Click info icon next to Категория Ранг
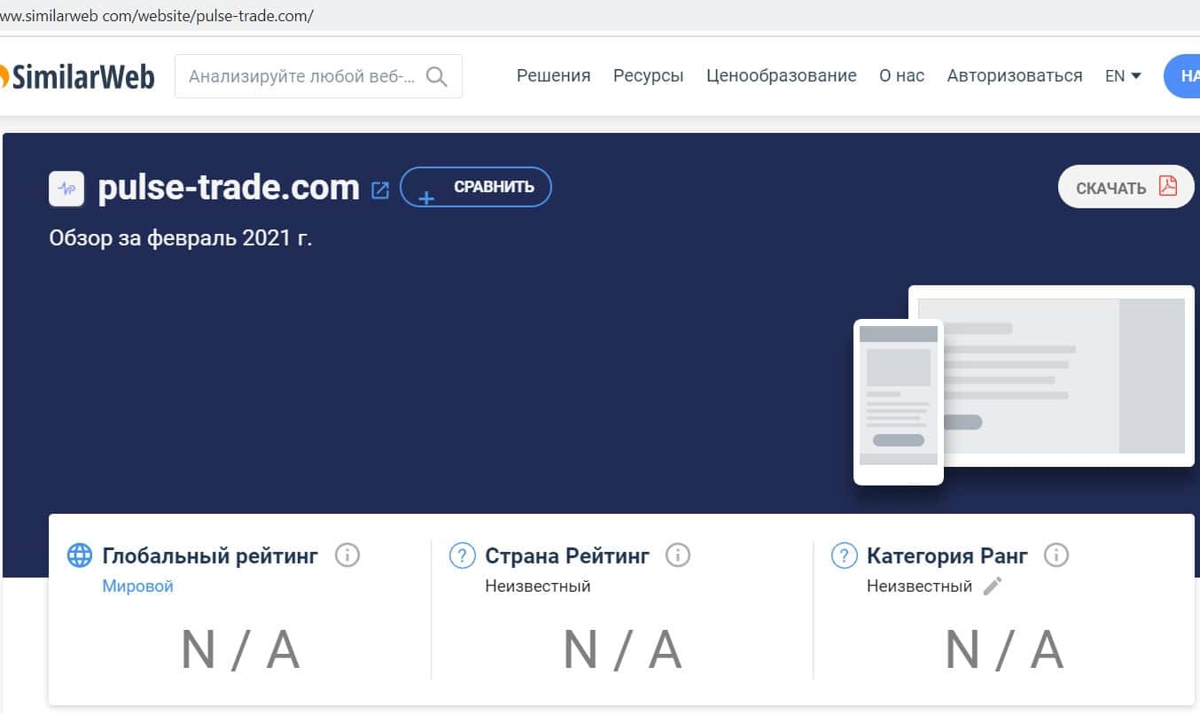Screen dimensions: 1200x714 [x=1056, y=555]
